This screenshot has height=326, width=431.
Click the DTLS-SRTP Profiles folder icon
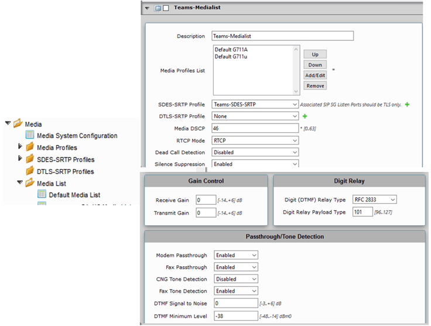(x=30, y=171)
